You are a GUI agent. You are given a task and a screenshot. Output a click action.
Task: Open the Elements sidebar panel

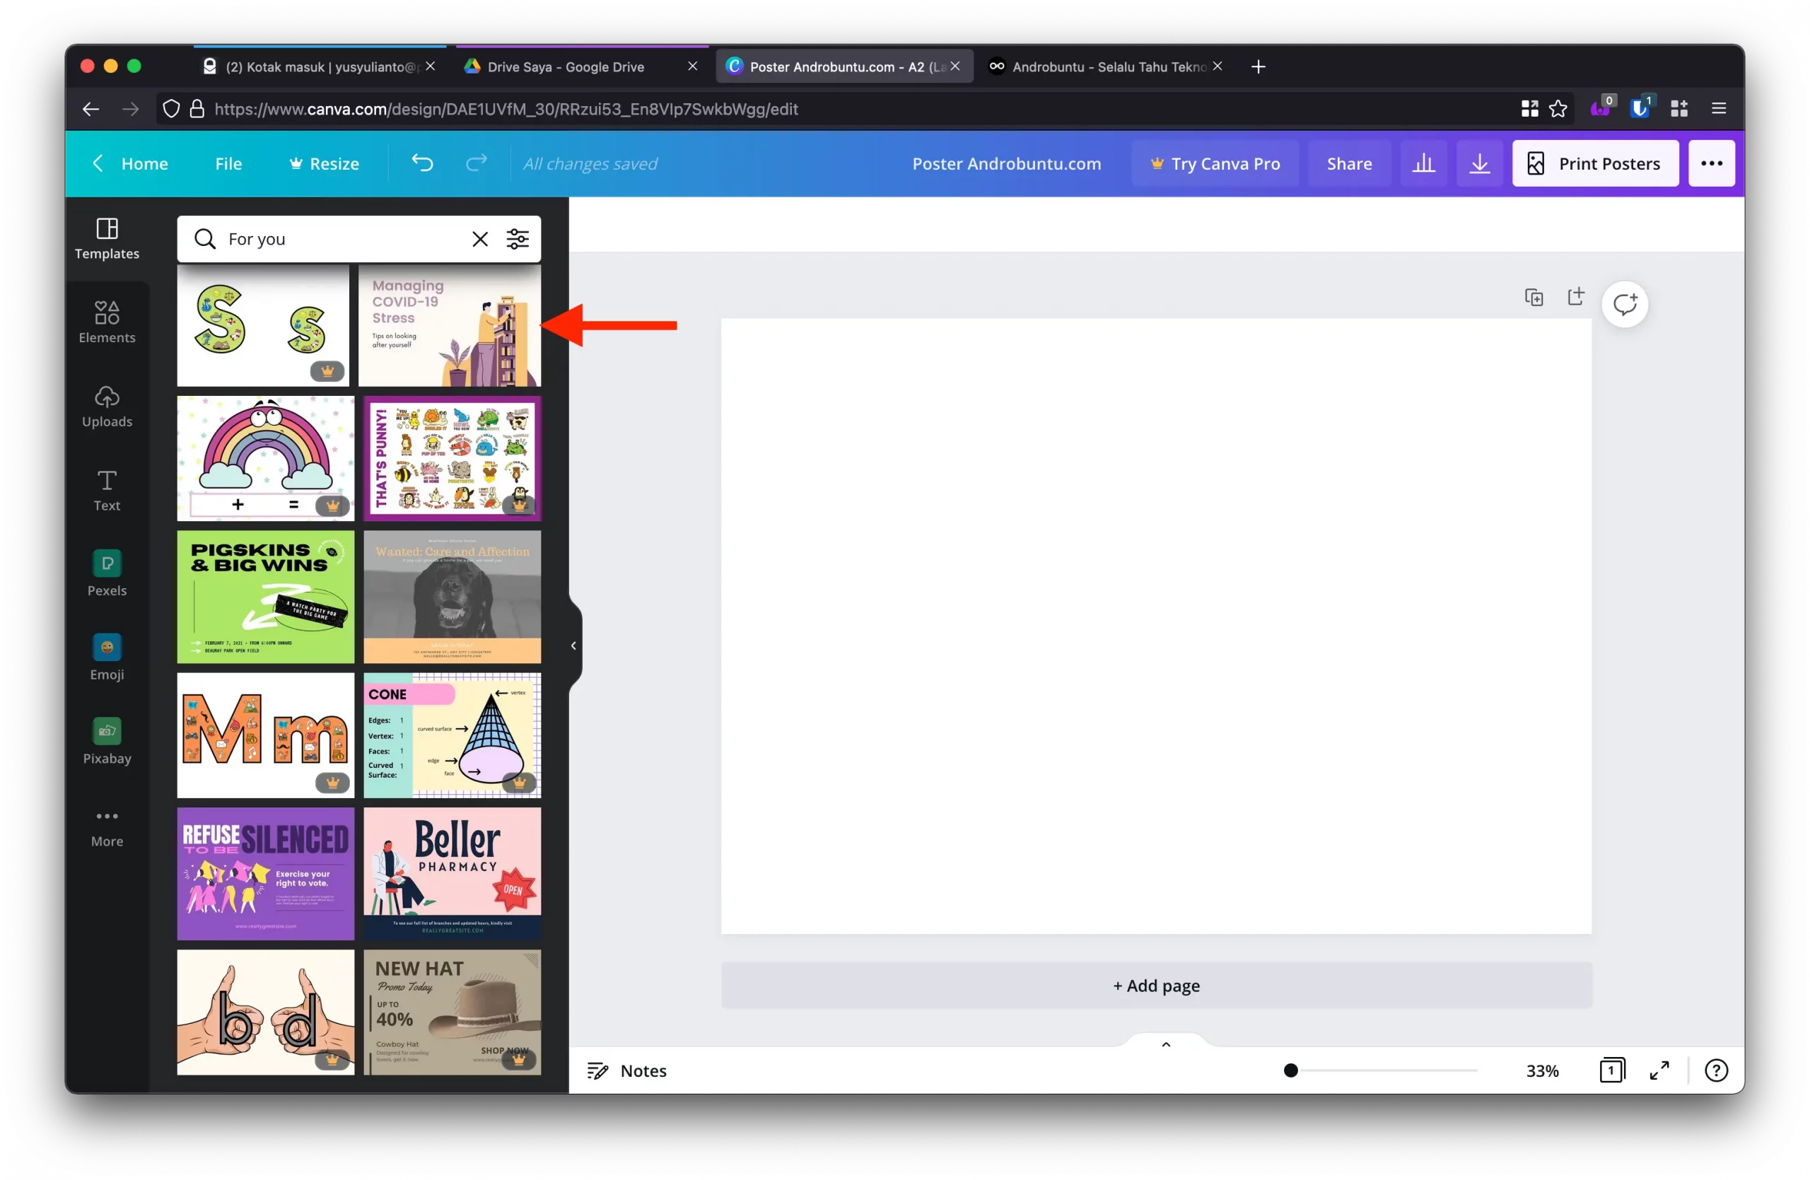pyautogui.click(x=107, y=322)
